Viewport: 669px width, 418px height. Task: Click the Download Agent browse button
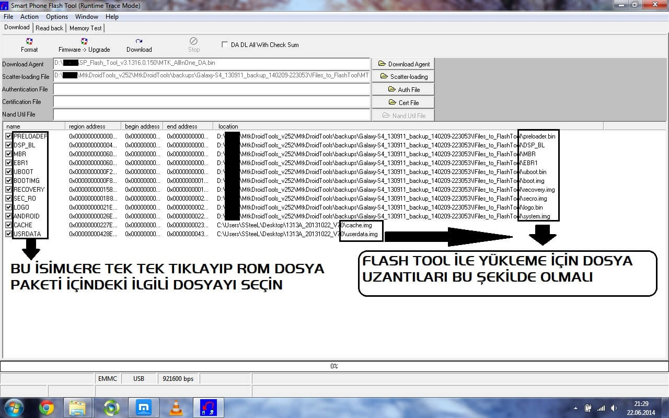pos(403,64)
